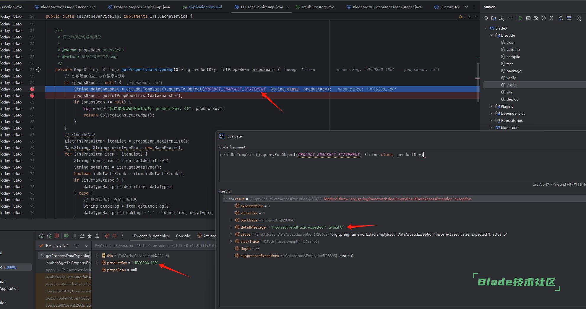Go to next highlighted error arrow
The image size is (586, 309).
tap(476, 17)
